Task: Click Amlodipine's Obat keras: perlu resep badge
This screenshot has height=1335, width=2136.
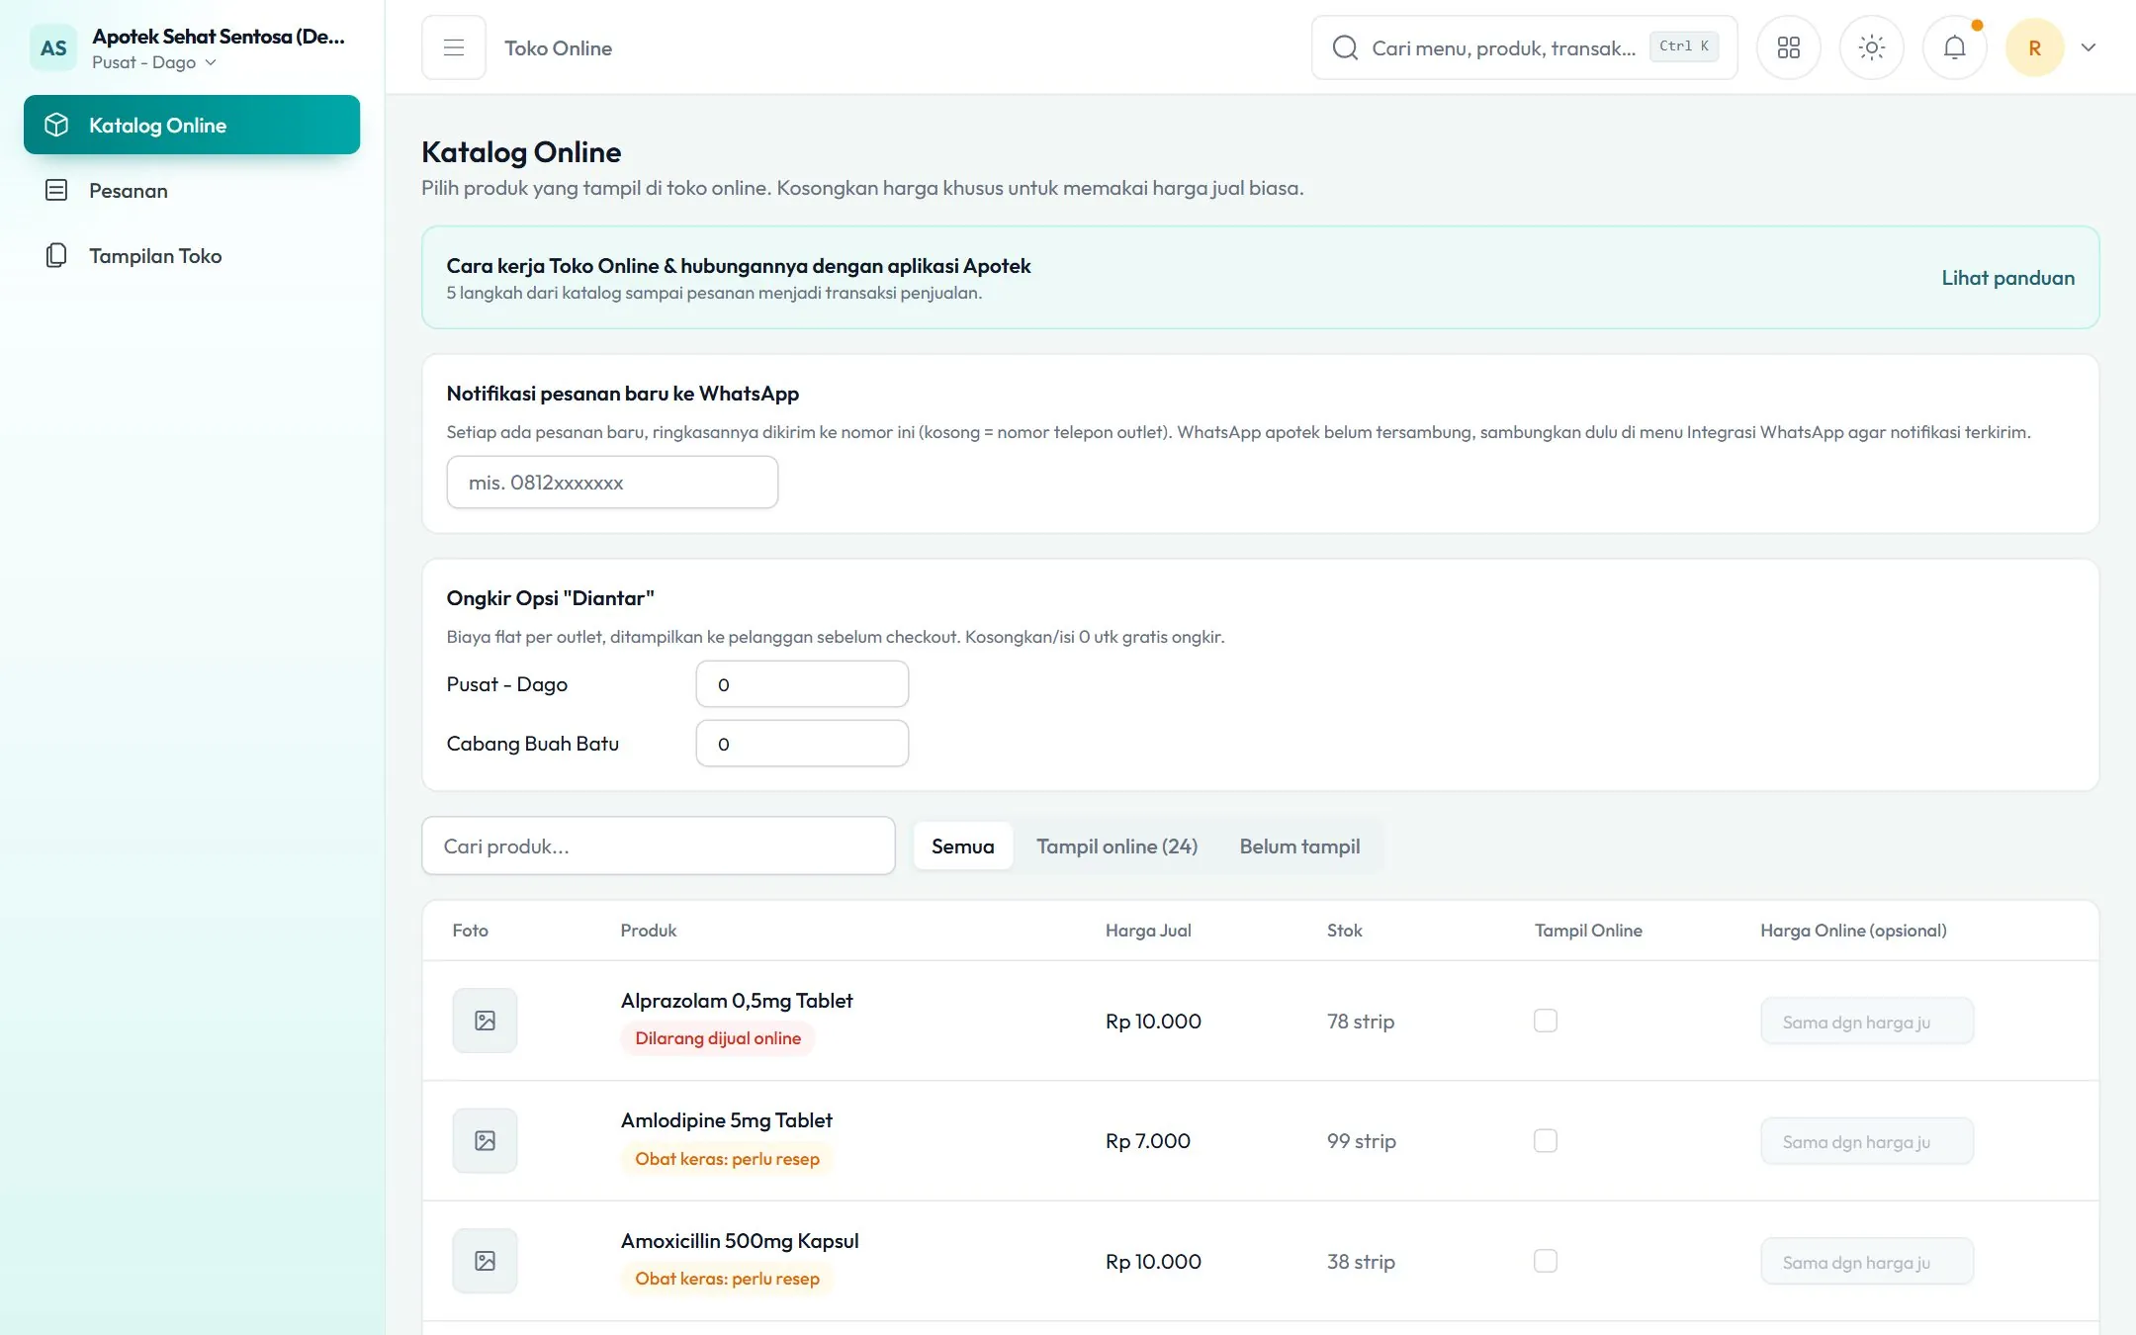Action: click(x=727, y=1158)
